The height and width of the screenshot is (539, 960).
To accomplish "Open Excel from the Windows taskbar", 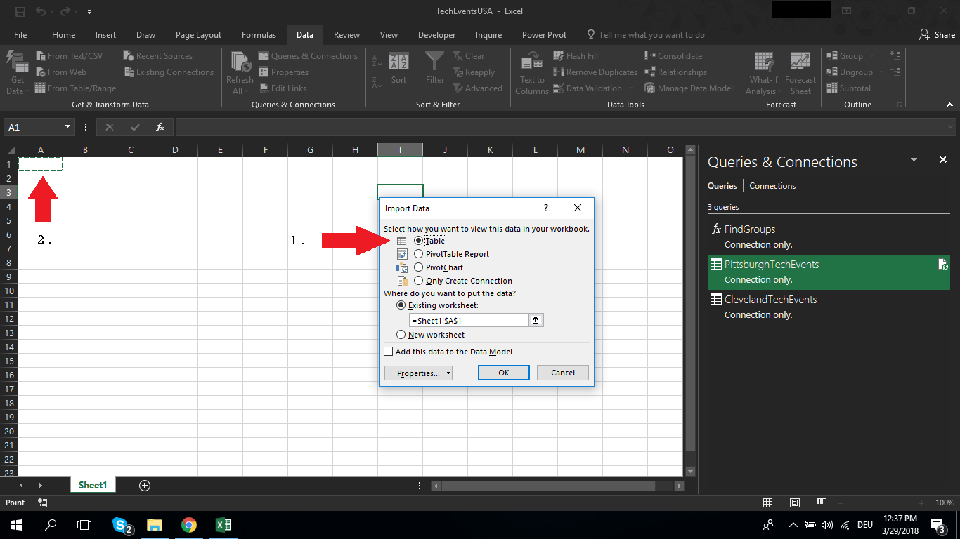I will pos(223,525).
